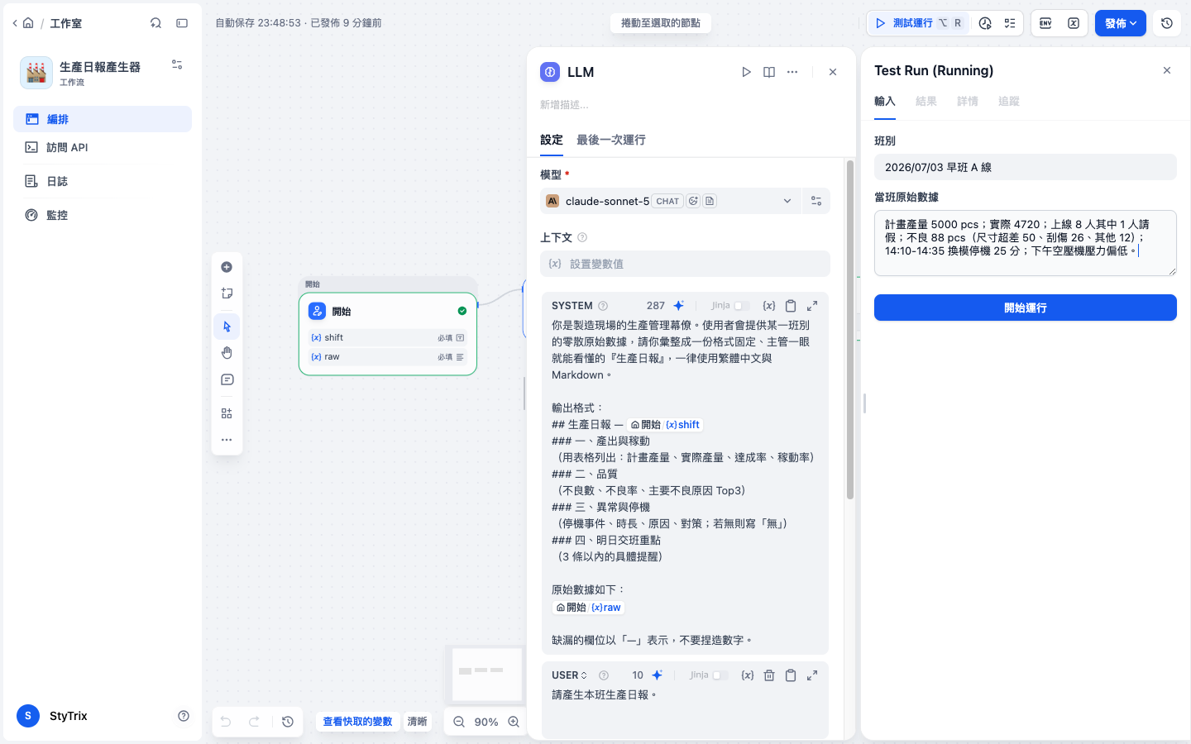Toggle the sidebar collapse icon

point(182,23)
